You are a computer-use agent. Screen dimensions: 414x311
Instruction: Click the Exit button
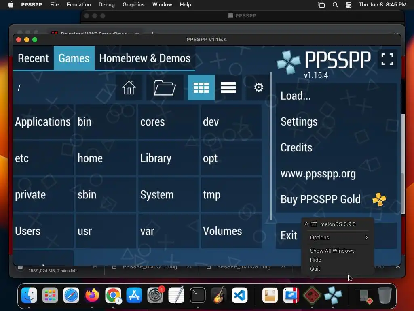[x=289, y=235]
